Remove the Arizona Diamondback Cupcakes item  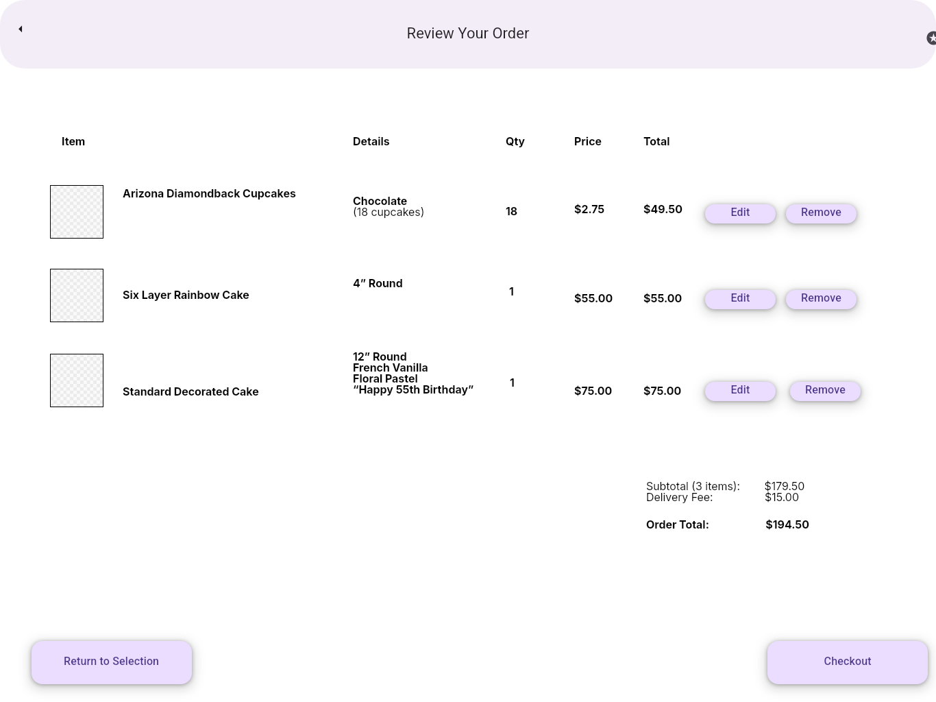pyautogui.click(x=821, y=213)
